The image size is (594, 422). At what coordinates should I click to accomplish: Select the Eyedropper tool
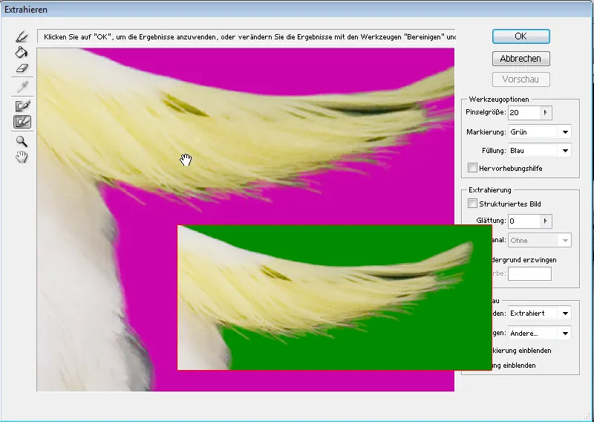(22, 87)
